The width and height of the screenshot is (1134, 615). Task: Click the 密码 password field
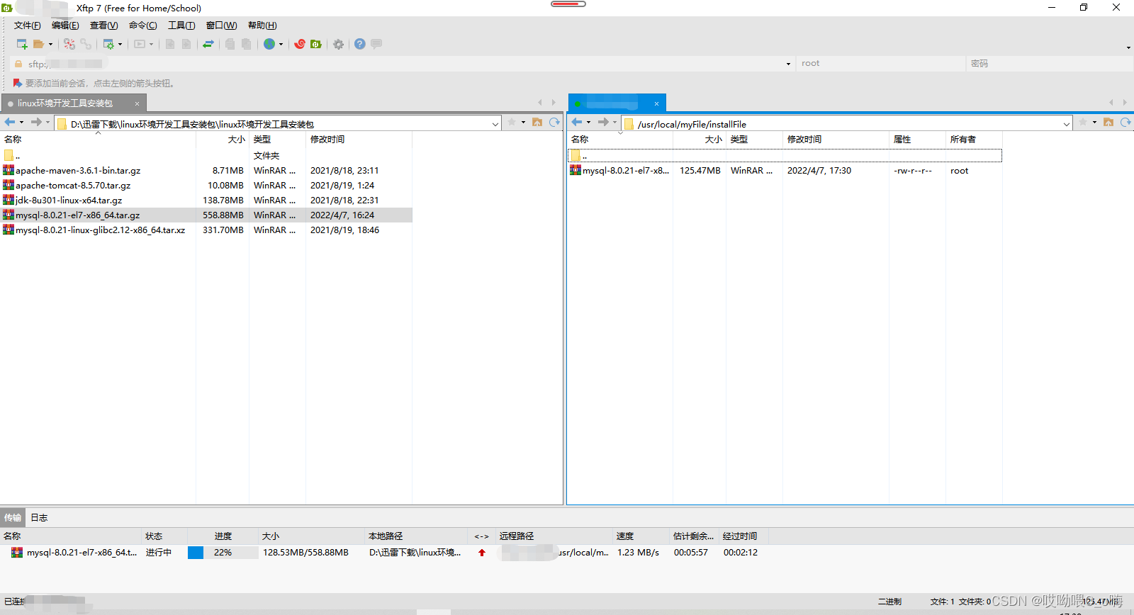(1049, 64)
